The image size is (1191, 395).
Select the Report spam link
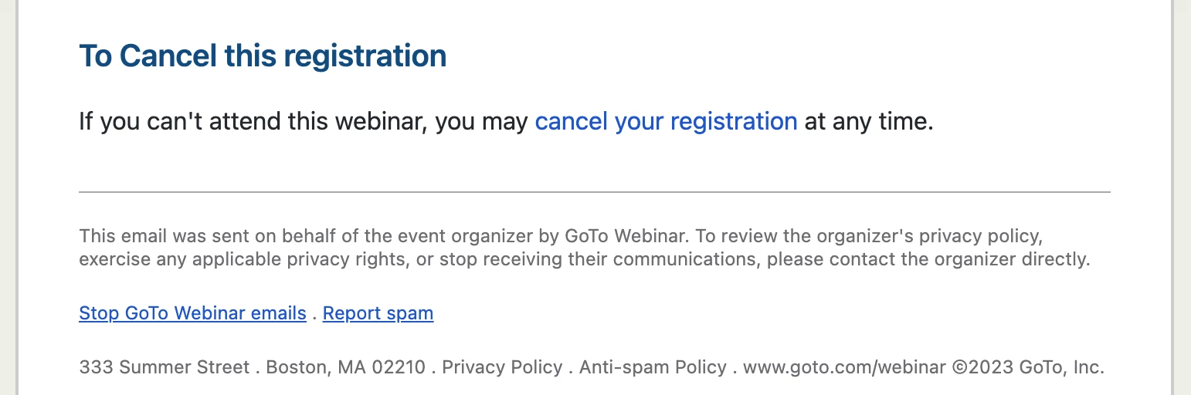[x=378, y=313]
